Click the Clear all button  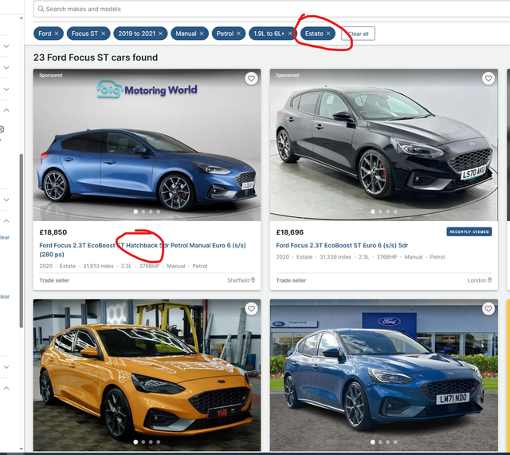coord(358,34)
